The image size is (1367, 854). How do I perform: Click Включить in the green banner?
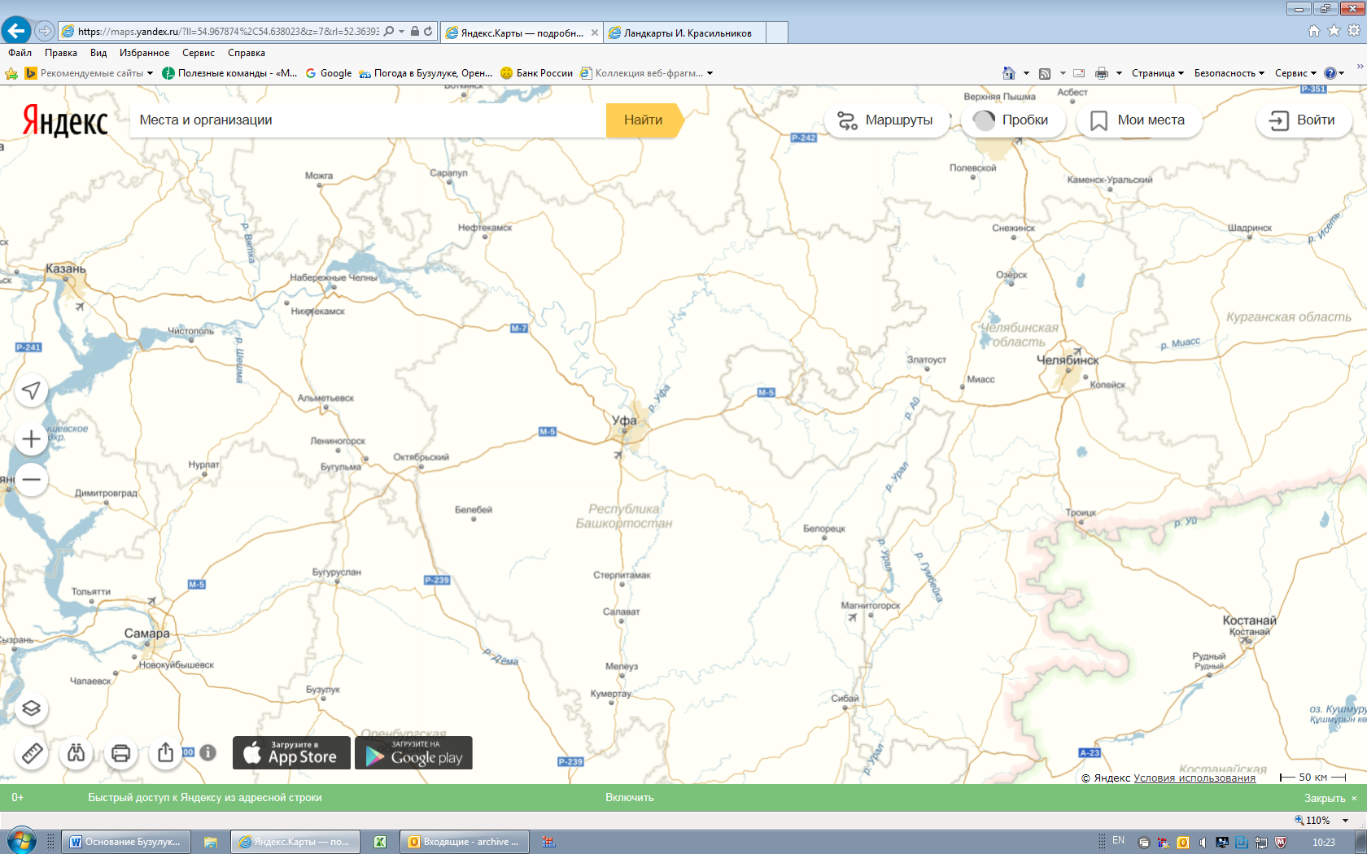(x=629, y=798)
